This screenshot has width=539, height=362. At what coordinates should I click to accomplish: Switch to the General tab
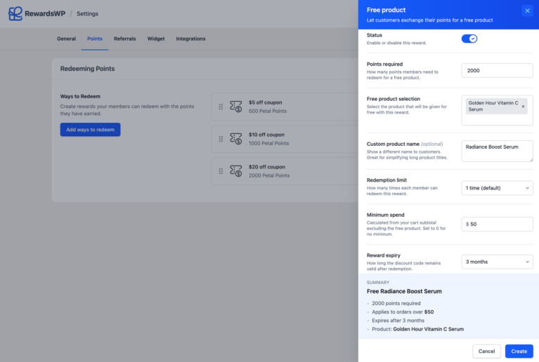[66, 39]
